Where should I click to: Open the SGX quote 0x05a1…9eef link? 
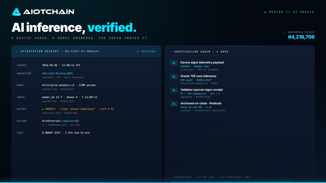click(x=196, y=80)
